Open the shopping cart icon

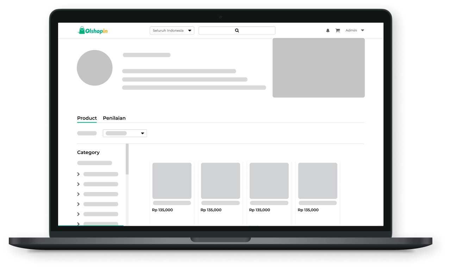pos(337,31)
